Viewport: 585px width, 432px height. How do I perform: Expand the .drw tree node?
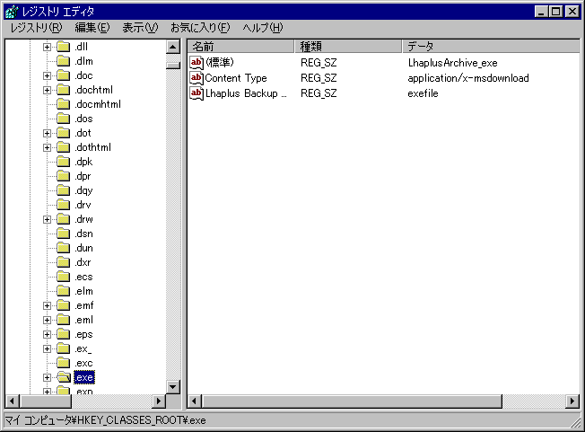click(x=47, y=219)
